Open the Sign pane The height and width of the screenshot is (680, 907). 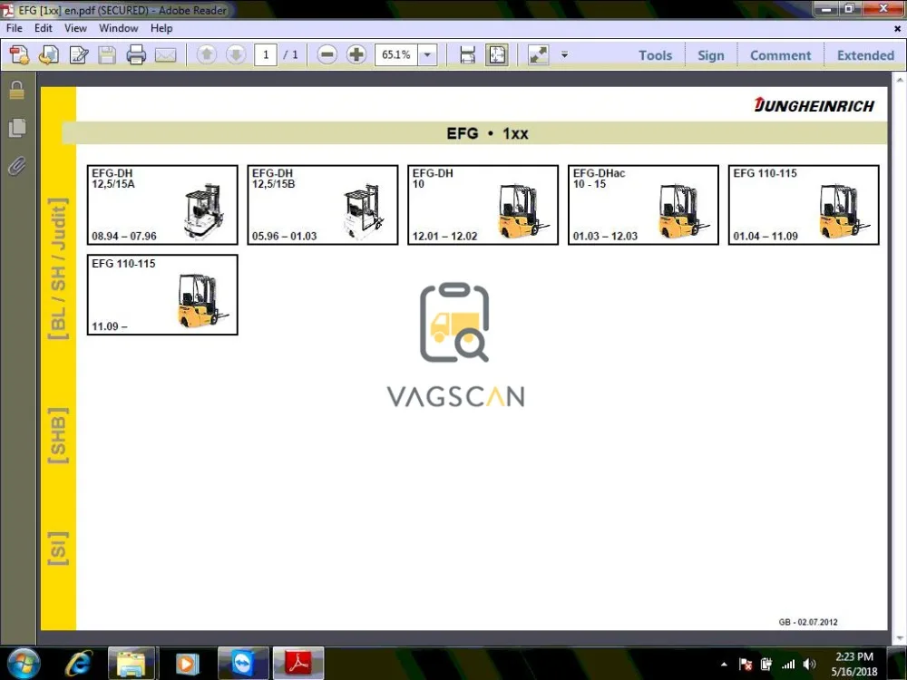tap(711, 55)
